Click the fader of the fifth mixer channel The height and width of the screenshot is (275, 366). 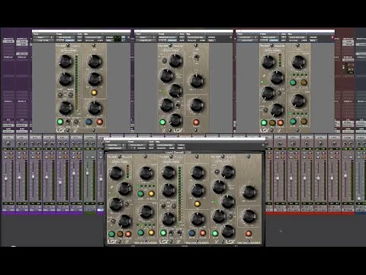(x=60, y=182)
